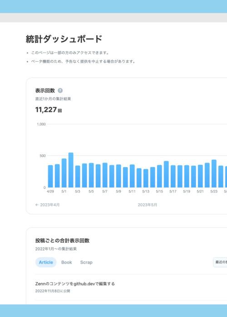This screenshot has height=317, width=227.
Task: Click the 直近1か月の集計結果 subtitle
Action: [x=53, y=99]
